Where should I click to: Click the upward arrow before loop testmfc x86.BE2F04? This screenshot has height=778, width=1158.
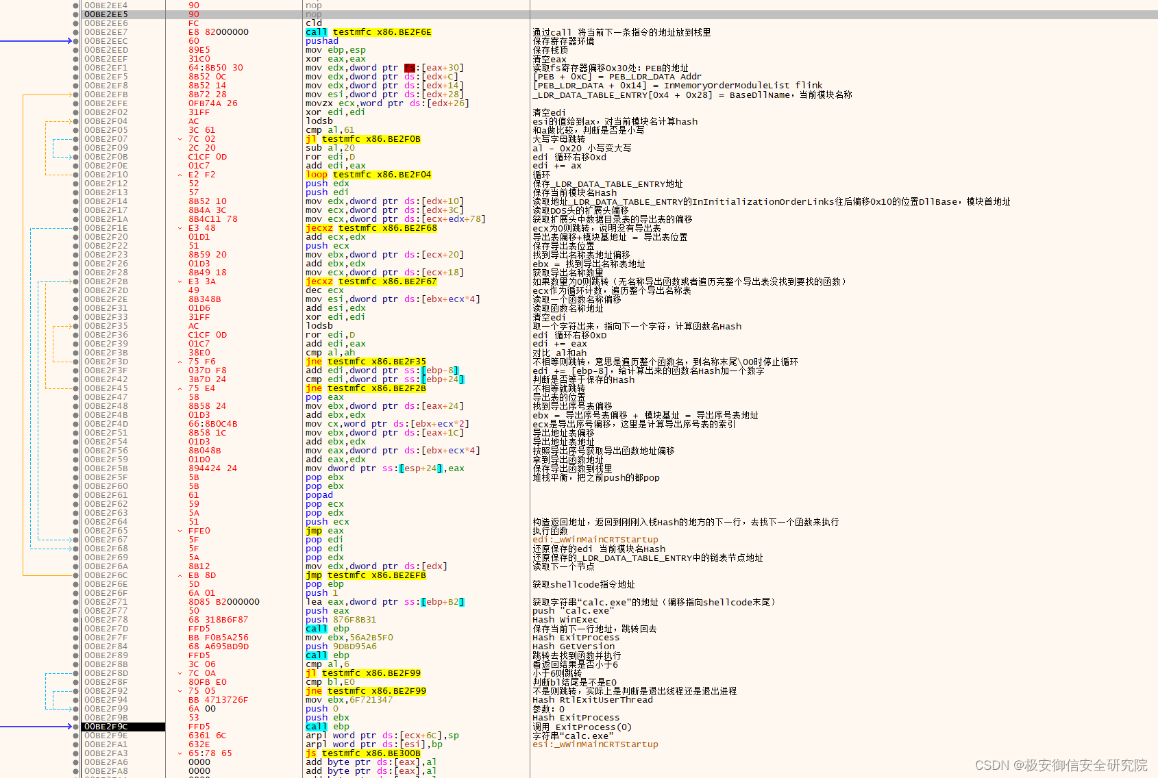(180, 174)
